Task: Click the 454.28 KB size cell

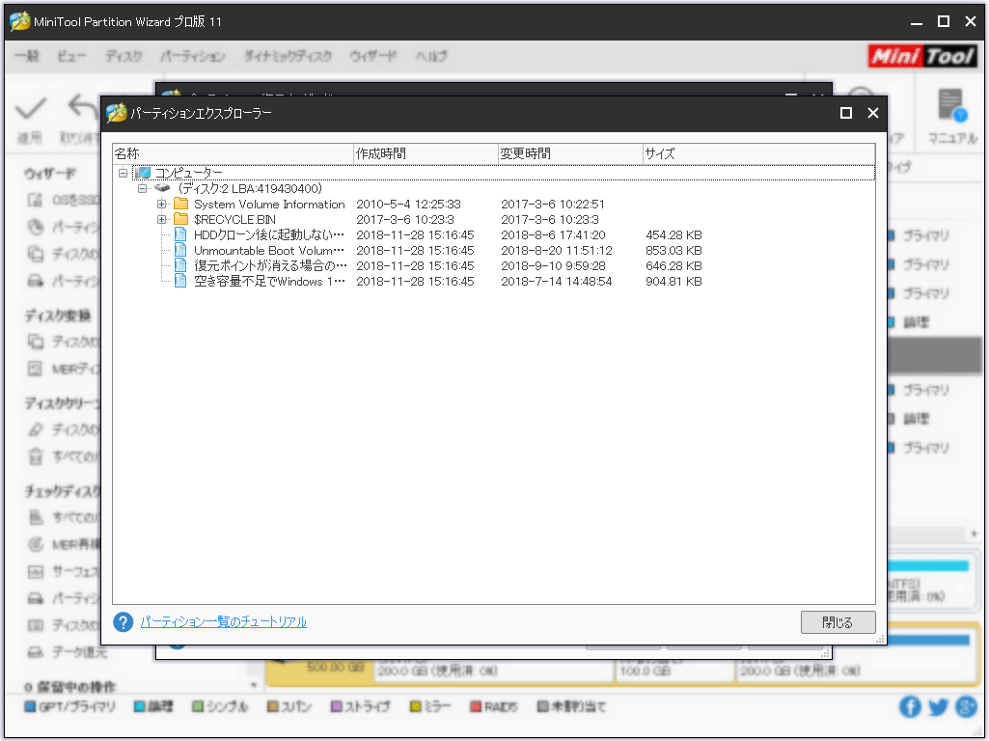Action: pos(673,235)
